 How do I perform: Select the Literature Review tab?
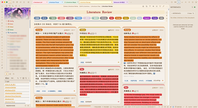[96, 2]
